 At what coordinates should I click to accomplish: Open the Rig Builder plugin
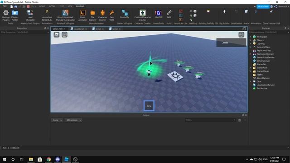224,11
